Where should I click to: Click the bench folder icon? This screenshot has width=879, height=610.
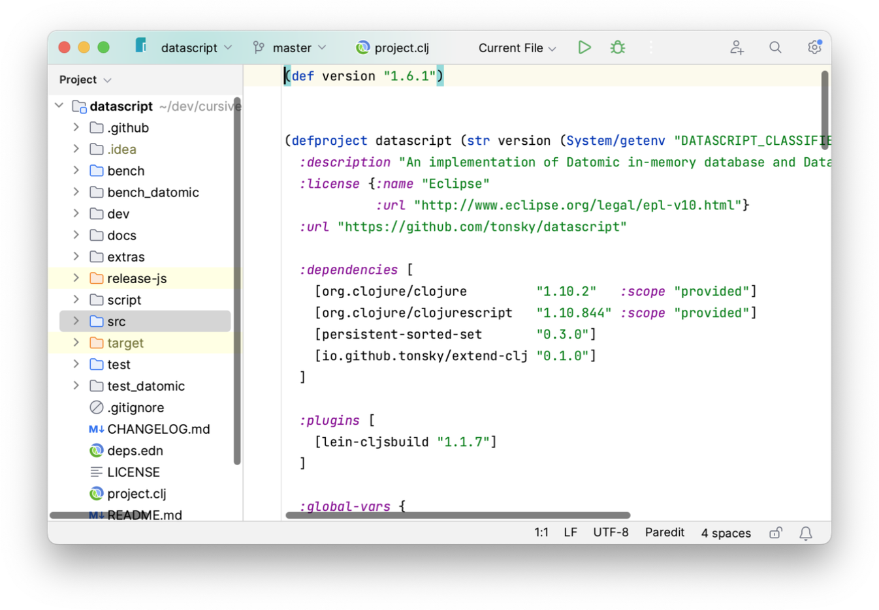[97, 170]
